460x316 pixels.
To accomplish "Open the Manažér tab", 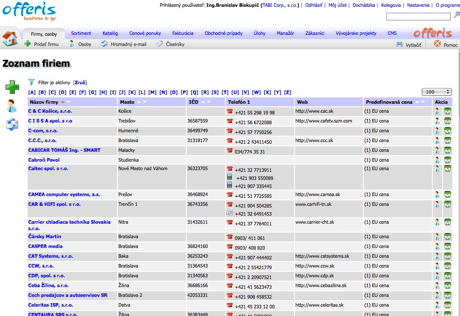I will tap(285, 34).
